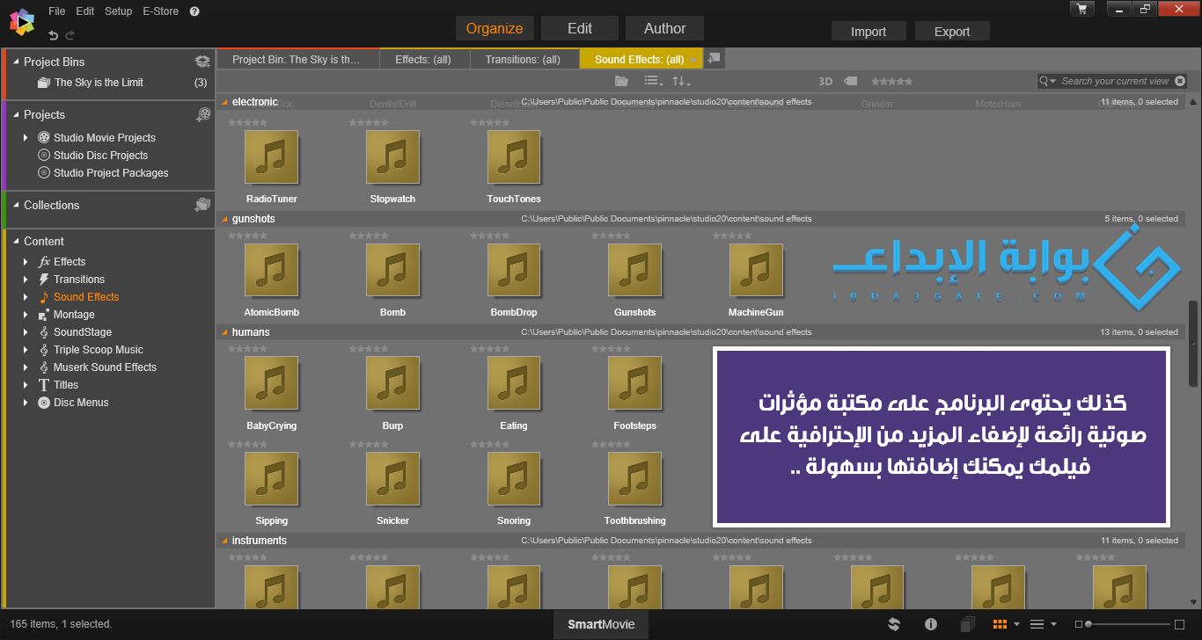This screenshot has height=640, width=1202.
Task: Expand Studio Movie Projects node
Action: [26, 138]
